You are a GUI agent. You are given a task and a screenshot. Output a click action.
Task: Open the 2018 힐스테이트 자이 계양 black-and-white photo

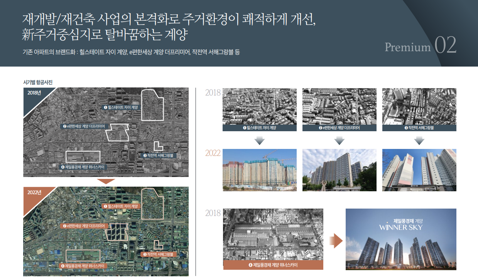(x=260, y=107)
